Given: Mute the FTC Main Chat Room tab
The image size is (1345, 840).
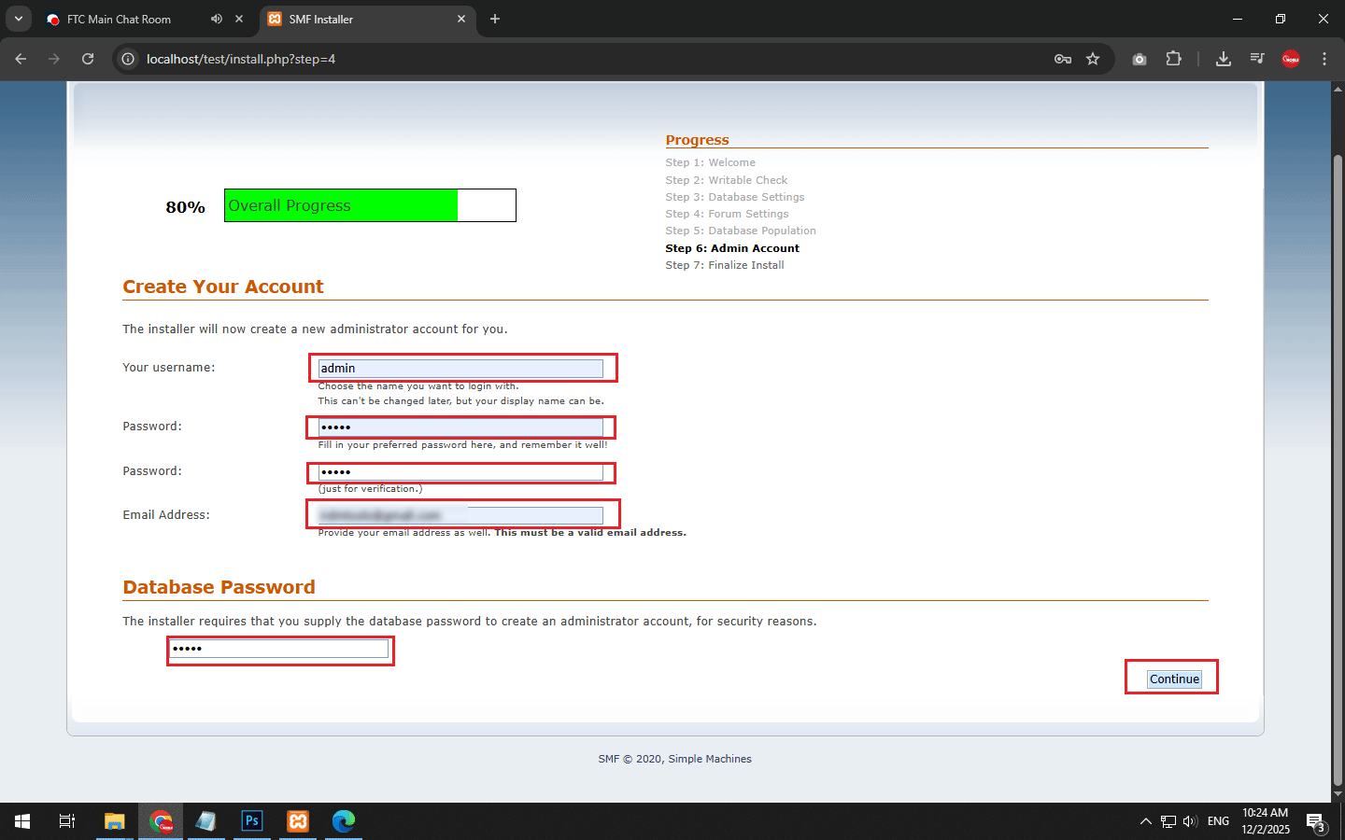Looking at the screenshot, I should pos(217,19).
